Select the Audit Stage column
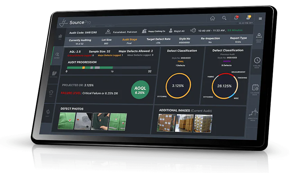 129,41
